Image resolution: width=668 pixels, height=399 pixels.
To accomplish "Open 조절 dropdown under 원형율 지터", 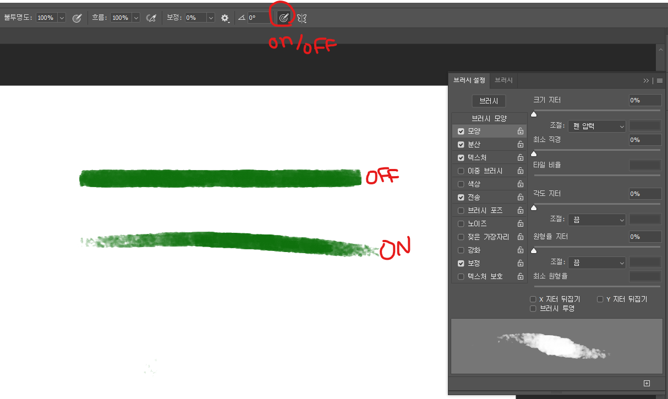I will [x=596, y=263].
